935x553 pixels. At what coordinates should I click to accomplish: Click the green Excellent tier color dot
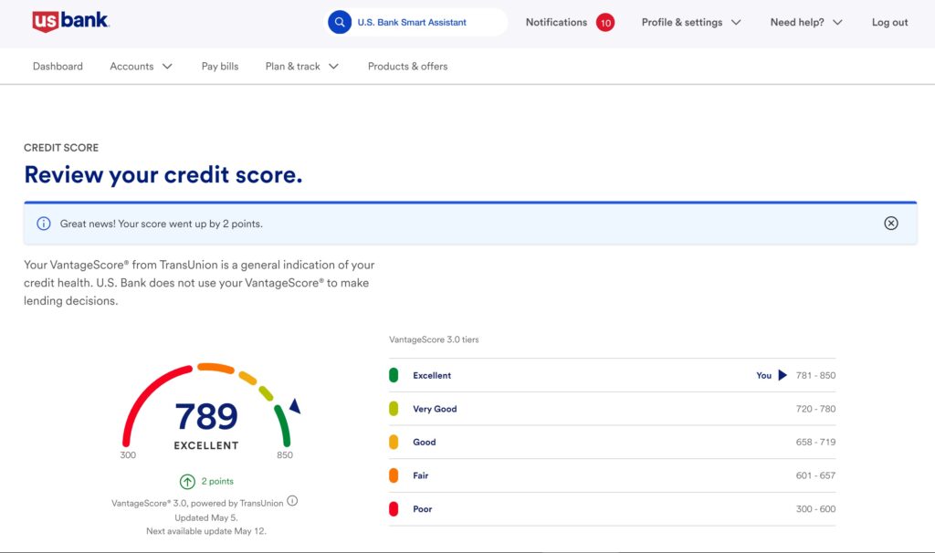tap(394, 375)
